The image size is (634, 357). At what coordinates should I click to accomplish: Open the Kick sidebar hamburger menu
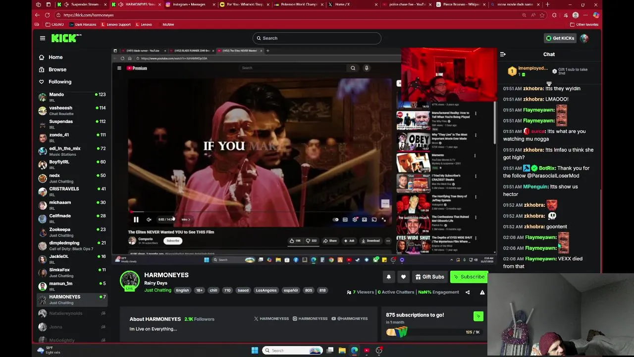pyautogui.click(x=43, y=38)
